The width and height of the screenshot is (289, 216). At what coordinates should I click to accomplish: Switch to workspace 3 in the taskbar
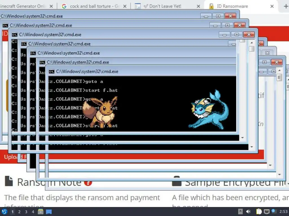coord(26,212)
